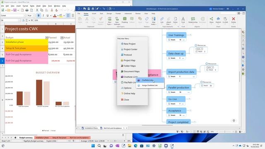This screenshot has height=149, width=265.
Task: Click the Print icon in the Calc toolbar
Action: (x=26, y=10)
